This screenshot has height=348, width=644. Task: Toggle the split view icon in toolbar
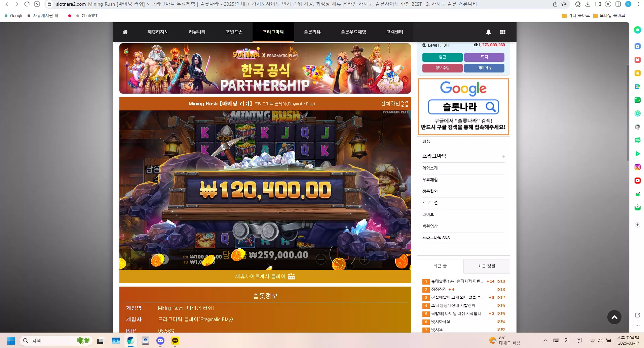tap(618, 4)
